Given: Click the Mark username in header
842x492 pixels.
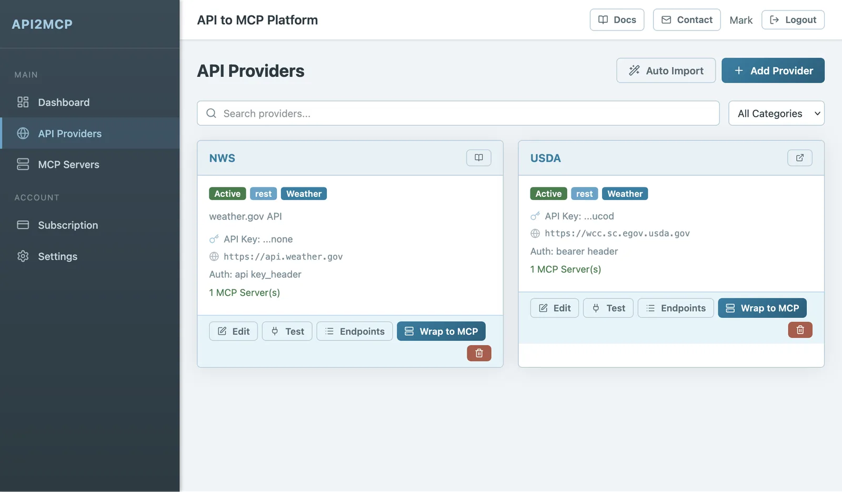Looking at the screenshot, I should (741, 20).
